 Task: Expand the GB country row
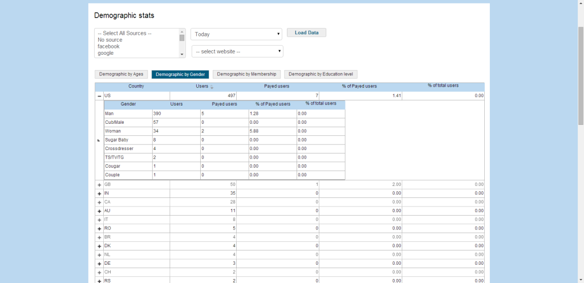(99, 185)
